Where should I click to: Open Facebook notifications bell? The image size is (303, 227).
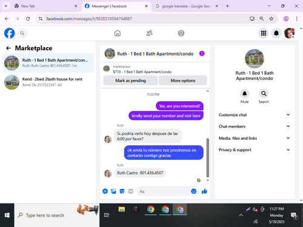[276, 33]
